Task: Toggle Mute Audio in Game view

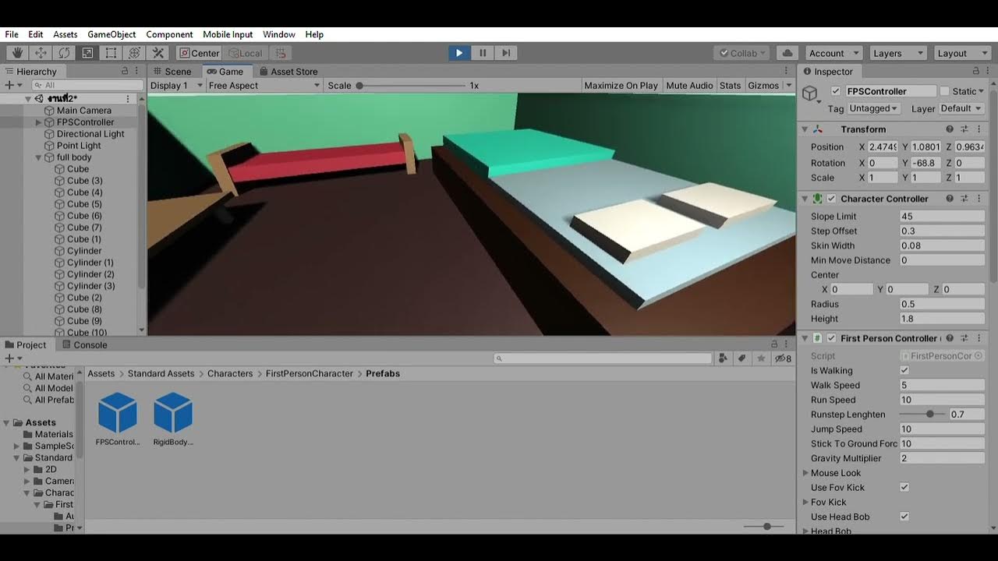Action: (689, 86)
